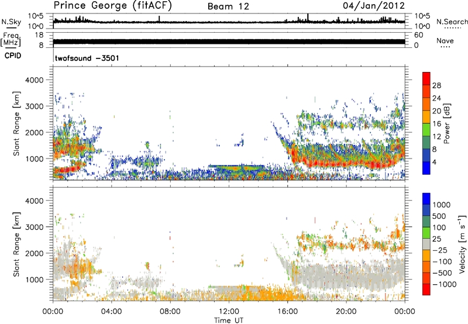Click the 'Slant Range [km]' label of the velocity panel
The width and height of the screenshot is (468, 324).
[16, 244]
